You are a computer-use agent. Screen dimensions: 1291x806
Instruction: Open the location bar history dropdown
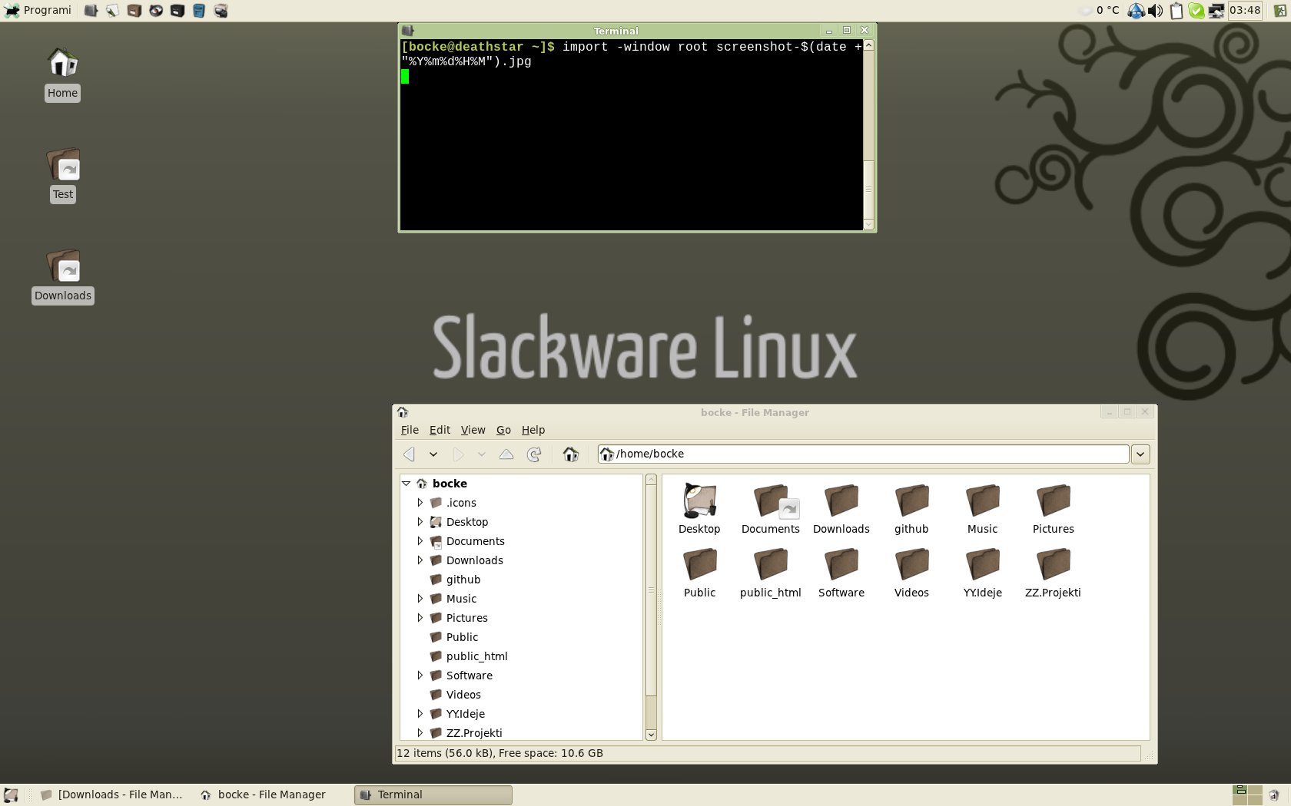click(1140, 454)
